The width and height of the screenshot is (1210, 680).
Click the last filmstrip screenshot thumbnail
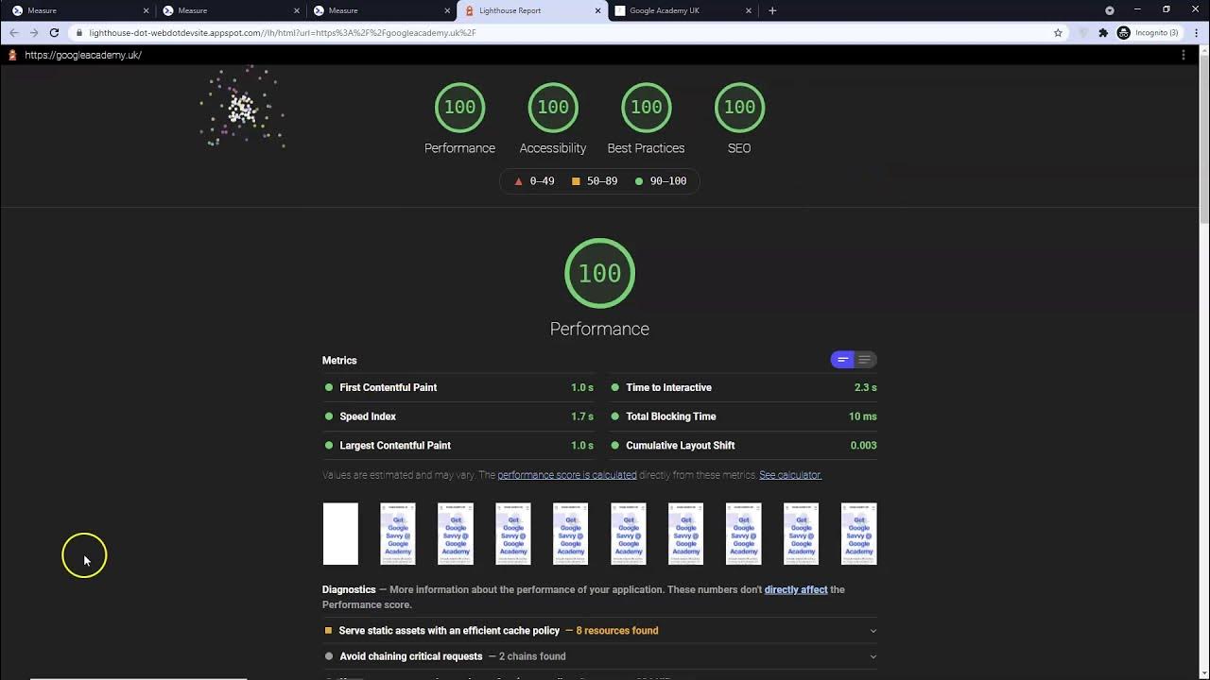pyautogui.click(x=858, y=534)
